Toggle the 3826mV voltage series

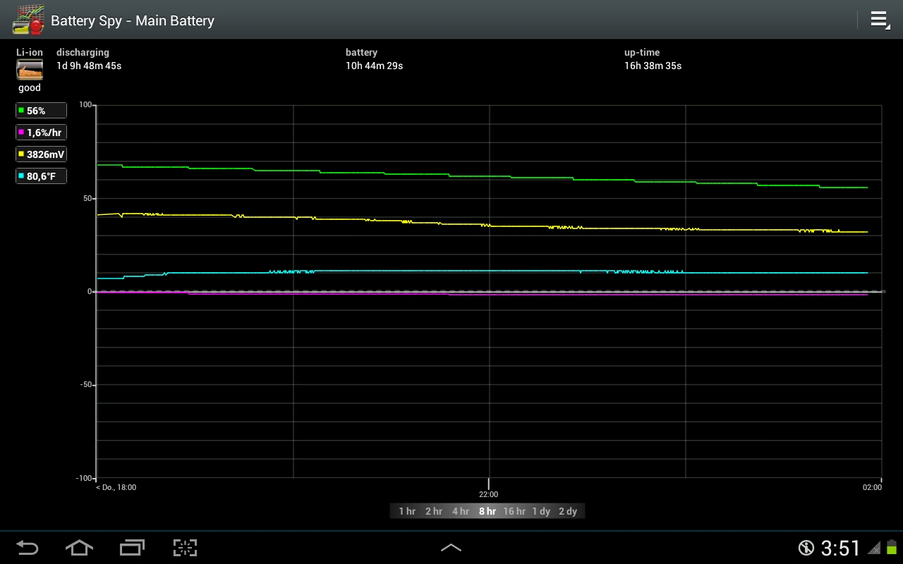tap(42, 154)
